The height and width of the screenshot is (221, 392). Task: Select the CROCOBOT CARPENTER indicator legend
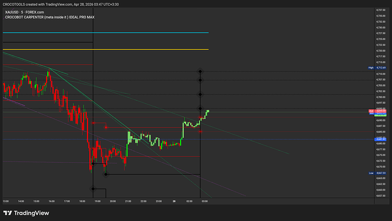50,17
